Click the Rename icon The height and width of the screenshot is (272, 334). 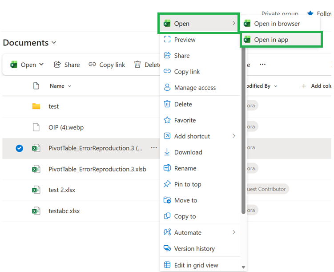click(x=167, y=168)
